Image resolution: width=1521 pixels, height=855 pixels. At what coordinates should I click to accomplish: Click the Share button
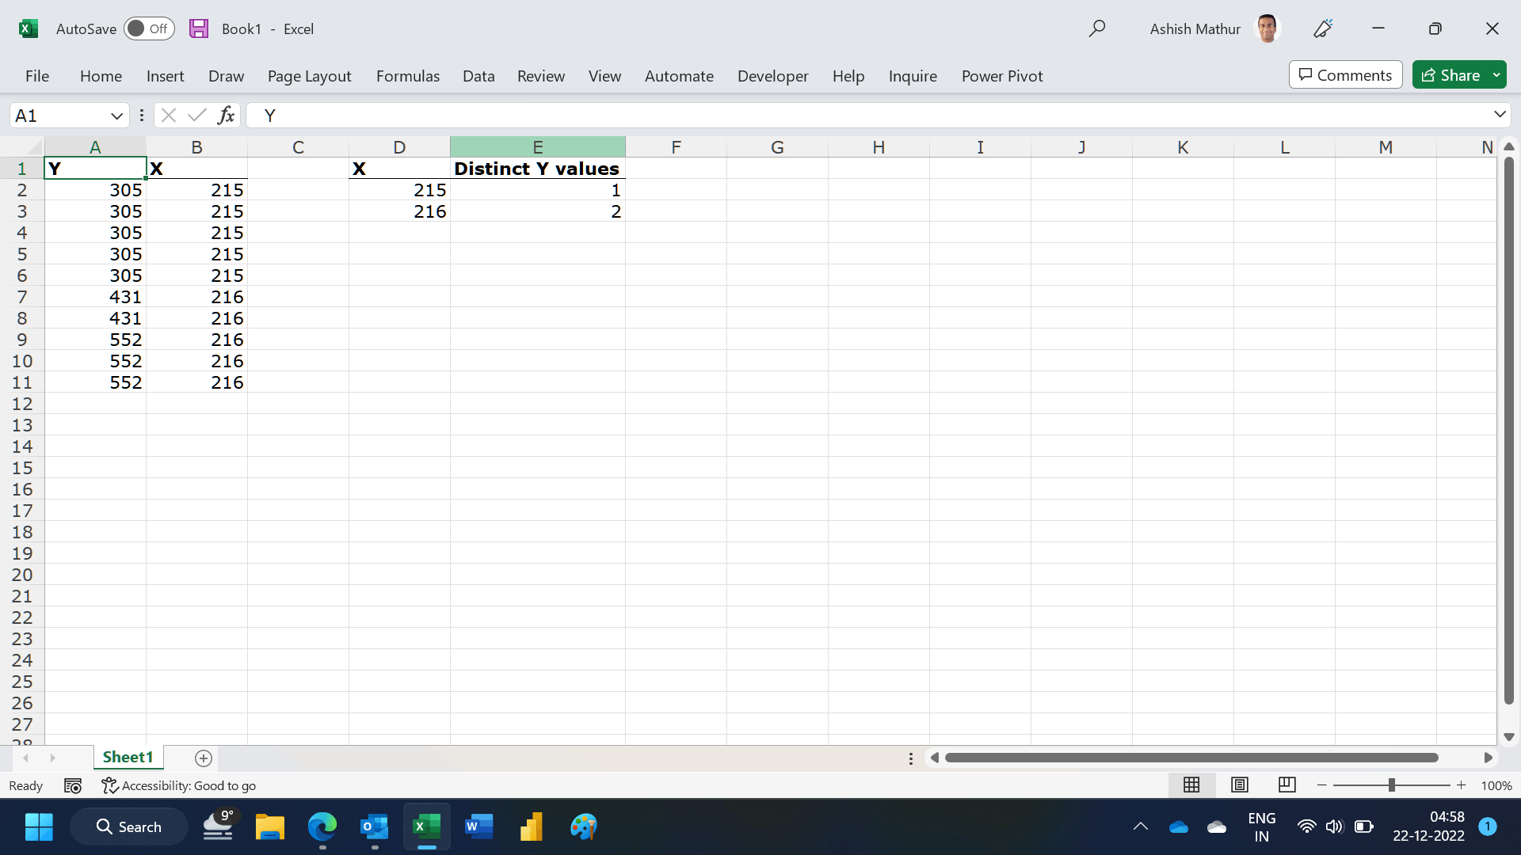(x=1450, y=75)
